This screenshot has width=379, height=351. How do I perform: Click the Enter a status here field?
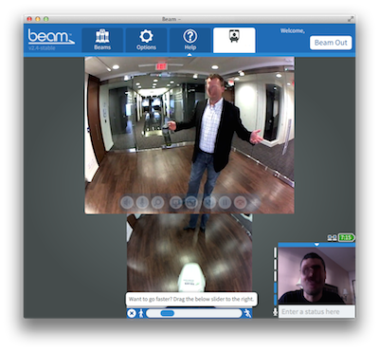point(316,312)
